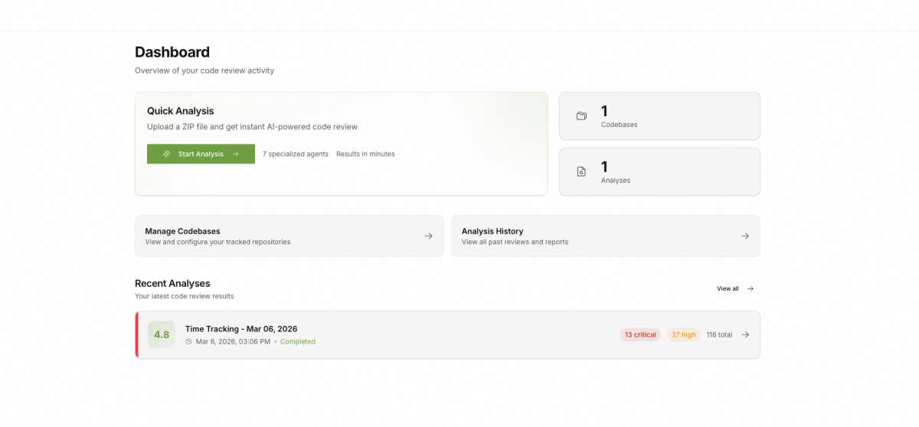Image resolution: width=919 pixels, height=427 pixels.
Task: Click the arrow on the Manage Codebases card
Action: 428,236
